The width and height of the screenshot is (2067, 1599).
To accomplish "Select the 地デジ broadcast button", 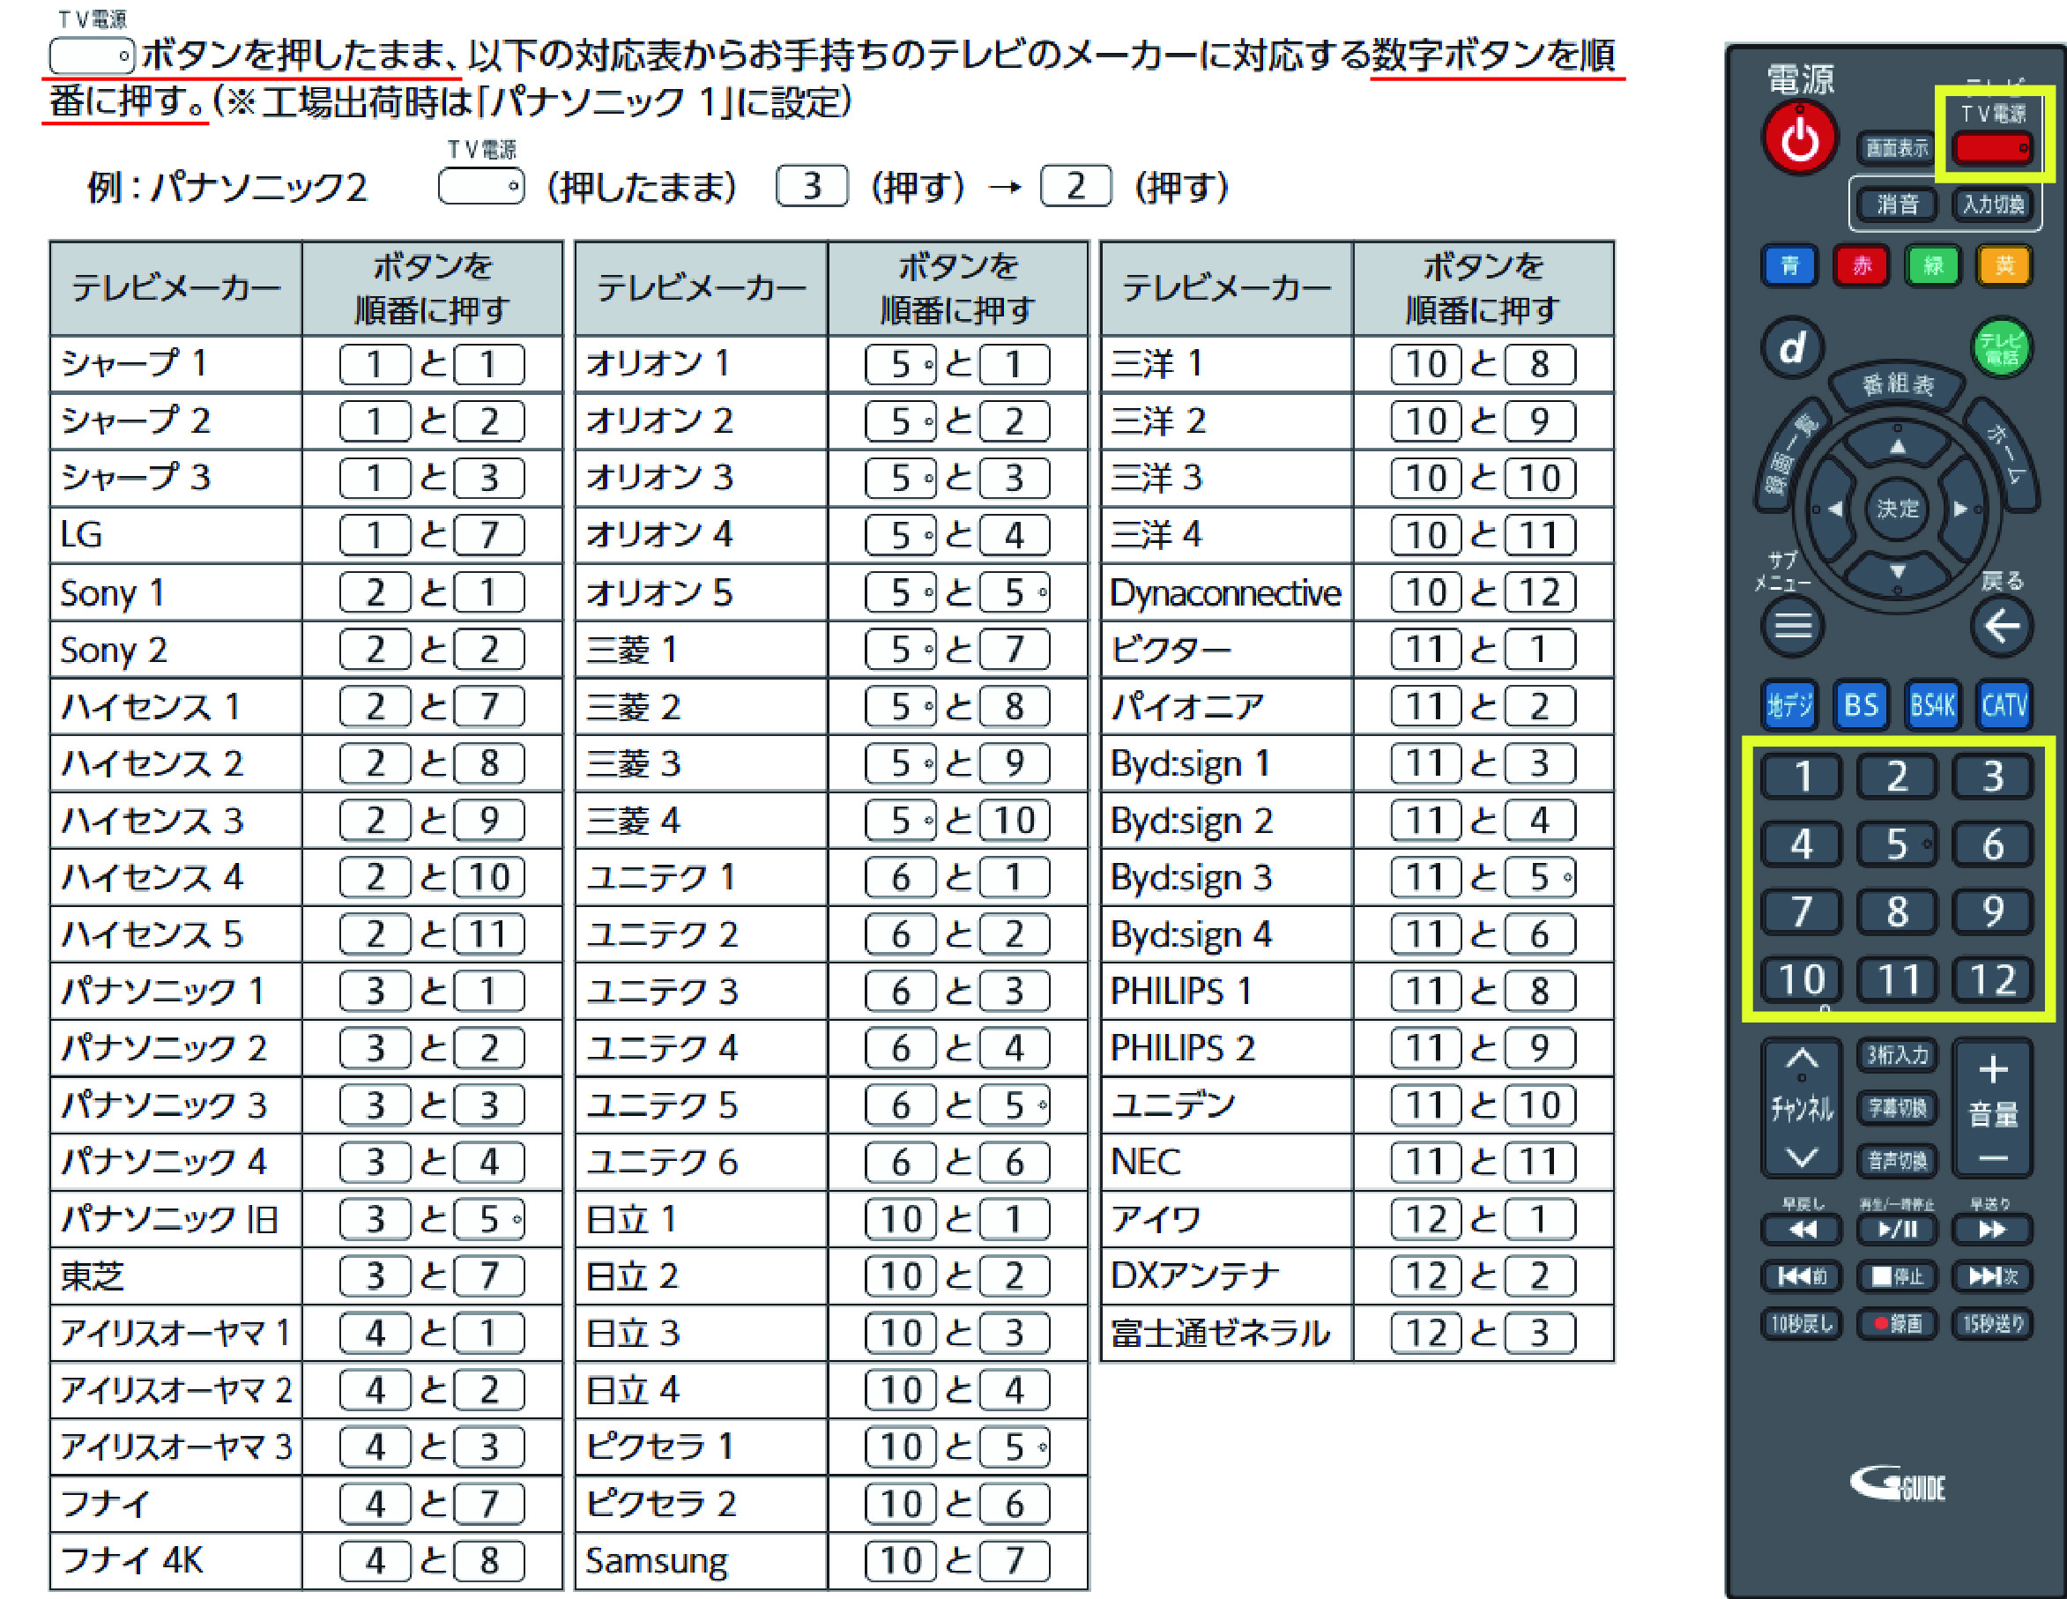I will click(x=1788, y=705).
